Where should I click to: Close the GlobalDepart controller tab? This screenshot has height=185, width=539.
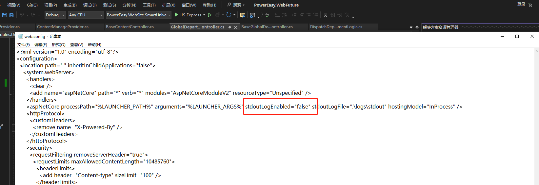(x=235, y=27)
